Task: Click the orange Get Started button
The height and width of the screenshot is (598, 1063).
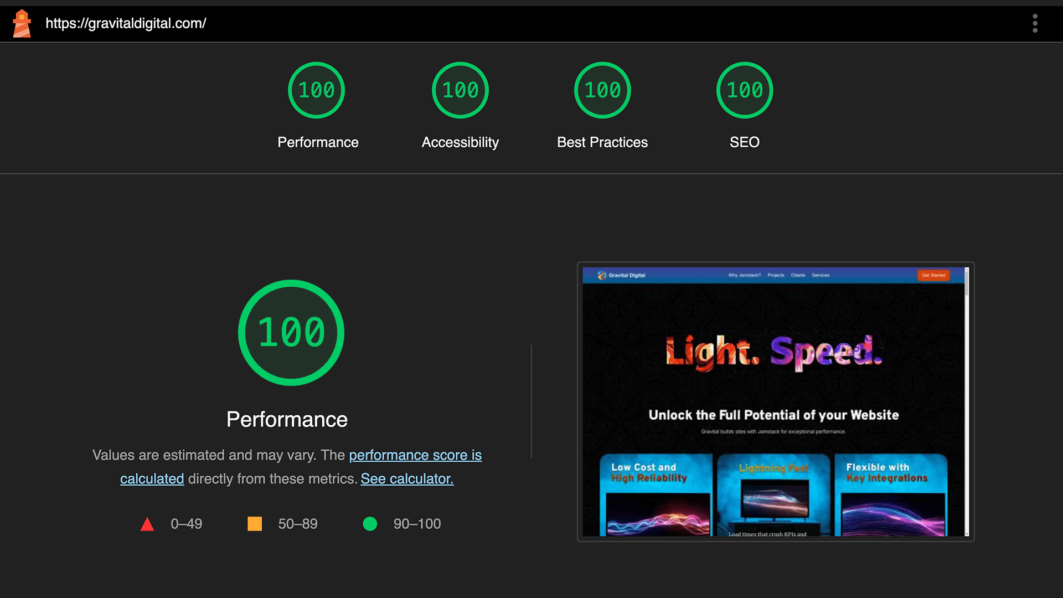Action: pos(933,275)
